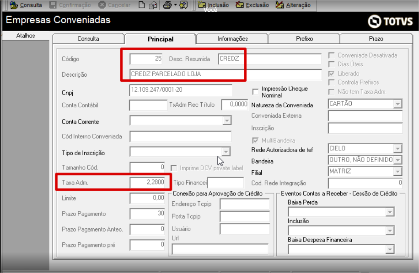Open the Tipo de Inscrição dropdown

226,152
